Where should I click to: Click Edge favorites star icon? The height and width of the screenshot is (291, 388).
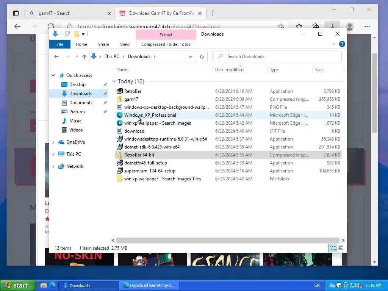(299, 26)
